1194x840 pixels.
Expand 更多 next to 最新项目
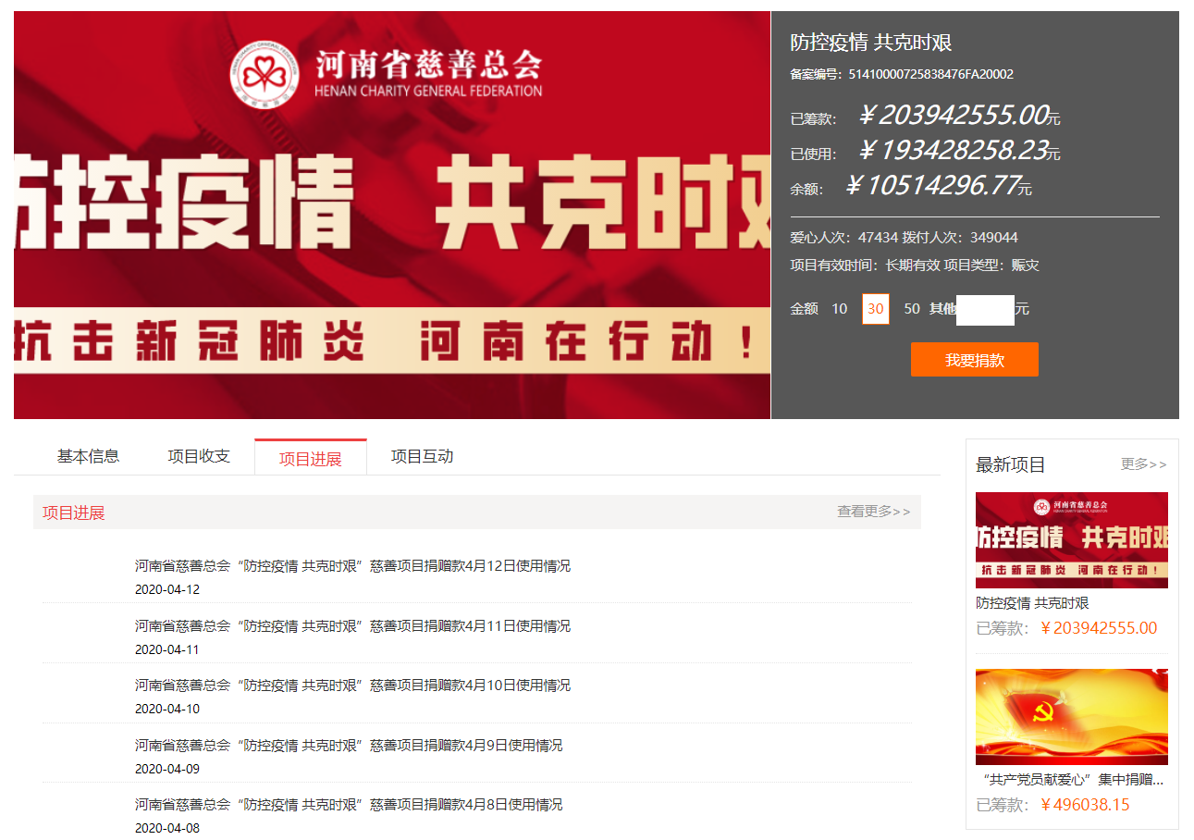[1143, 464]
